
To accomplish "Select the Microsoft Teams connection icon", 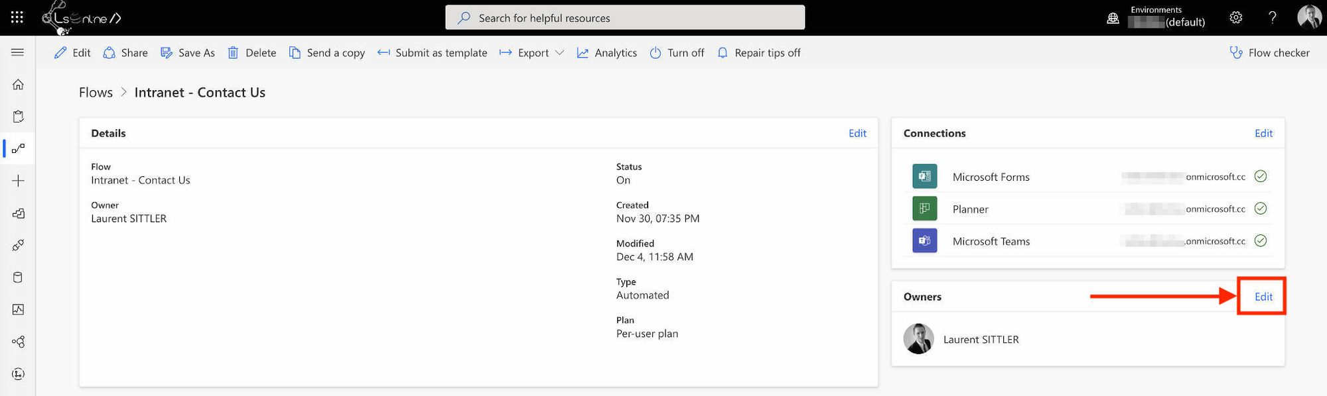I will click(x=924, y=241).
